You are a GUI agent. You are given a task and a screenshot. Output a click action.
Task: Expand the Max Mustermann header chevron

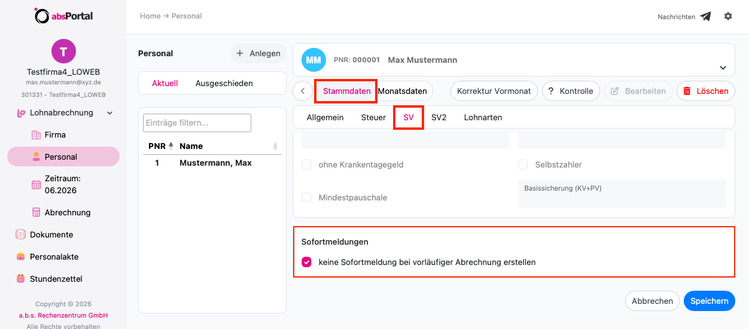(x=723, y=68)
